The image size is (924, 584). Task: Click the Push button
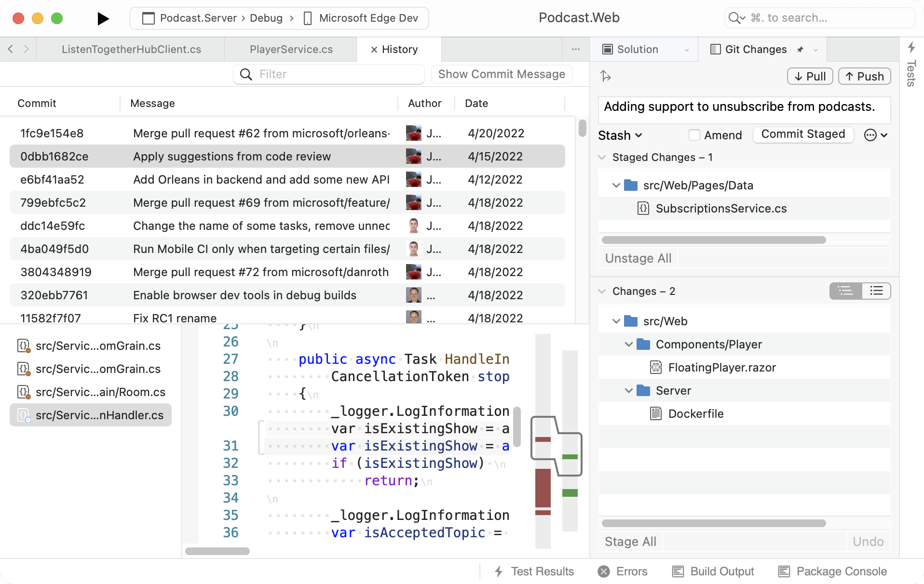864,77
